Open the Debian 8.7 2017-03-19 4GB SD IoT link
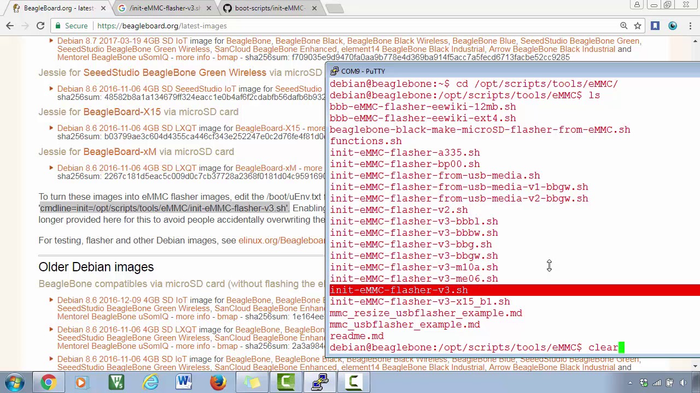The height and width of the screenshot is (393, 700). click(122, 41)
